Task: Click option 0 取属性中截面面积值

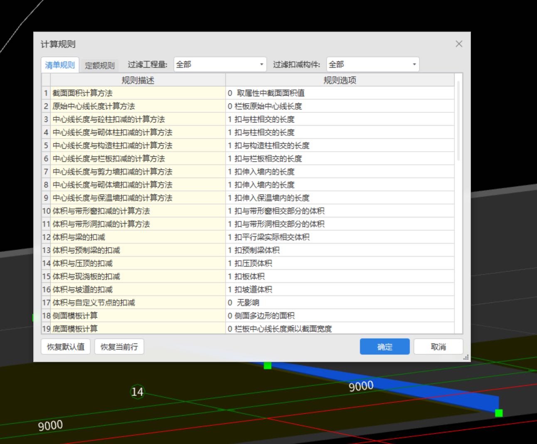Action: point(340,93)
